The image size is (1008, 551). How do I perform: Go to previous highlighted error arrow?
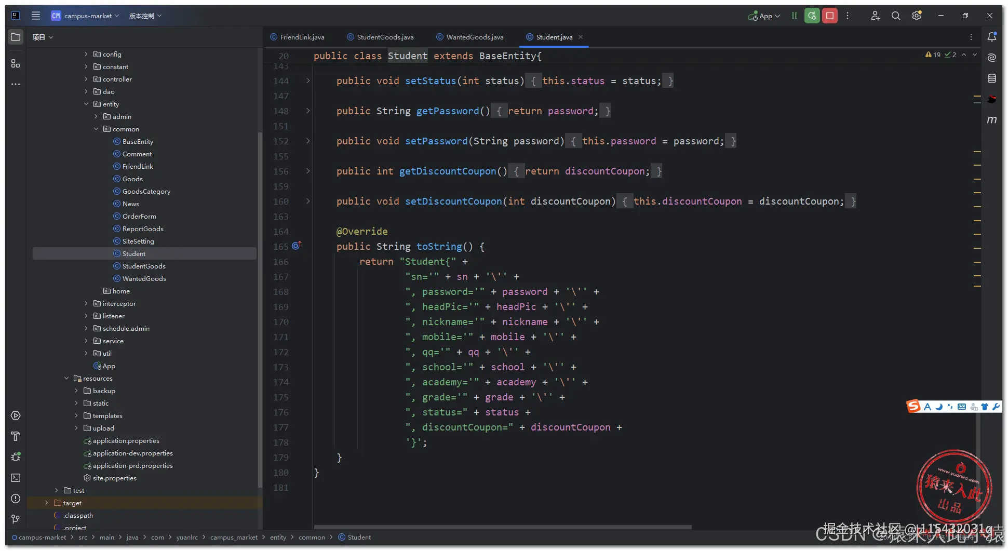pyautogui.click(x=964, y=55)
